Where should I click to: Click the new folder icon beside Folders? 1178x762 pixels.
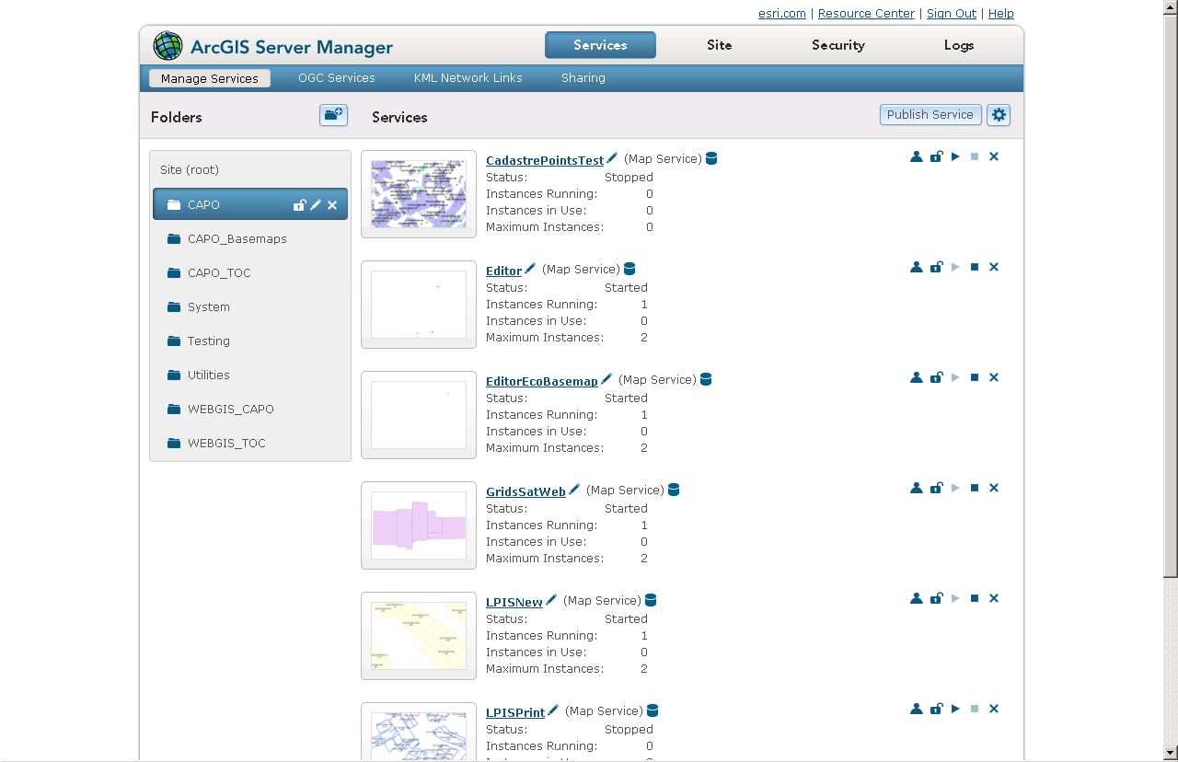(x=333, y=115)
